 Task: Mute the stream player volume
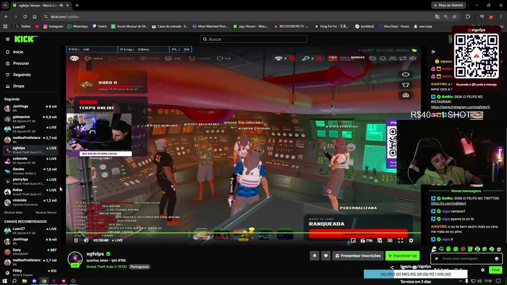click(86, 240)
